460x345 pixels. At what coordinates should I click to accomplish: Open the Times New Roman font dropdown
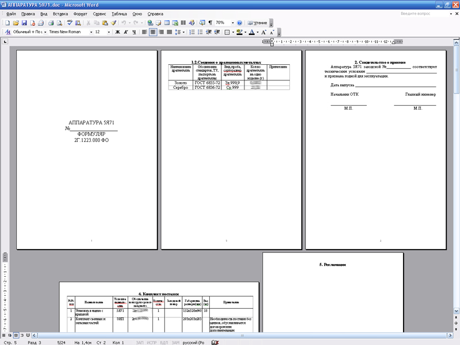pyautogui.click(x=90, y=32)
